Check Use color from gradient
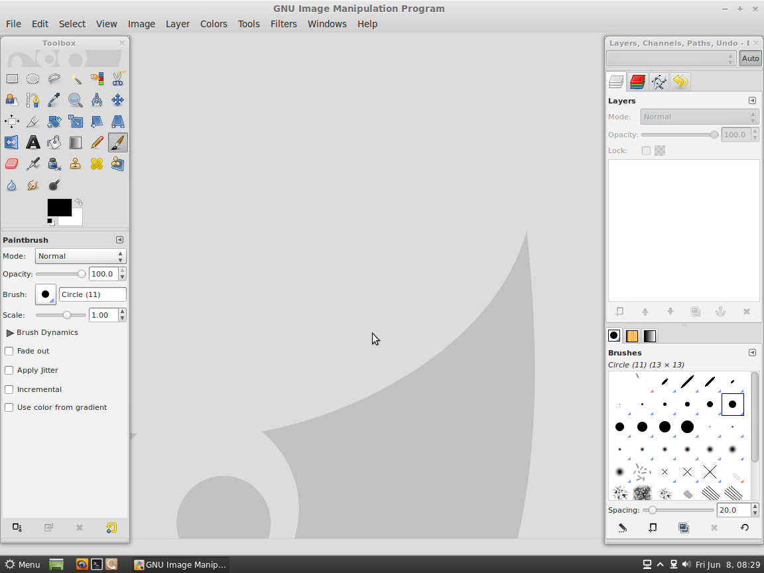The image size is (764, 573). click(9, 407)
